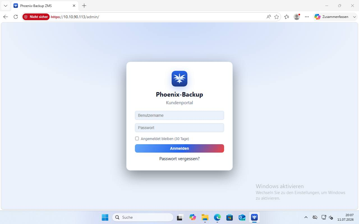The image size is (359, 224).
Task: Launch Copilot from the taskbar
Action: click(x=192, y=217)
